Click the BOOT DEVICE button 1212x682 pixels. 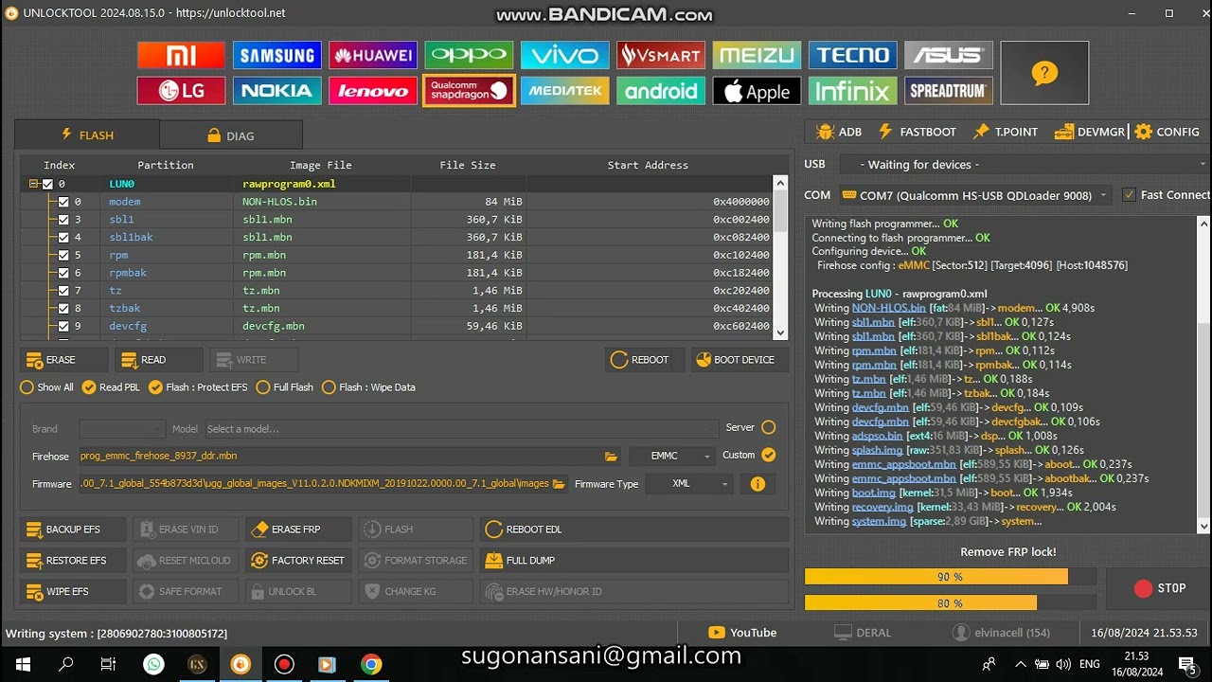tap(738, 360)
